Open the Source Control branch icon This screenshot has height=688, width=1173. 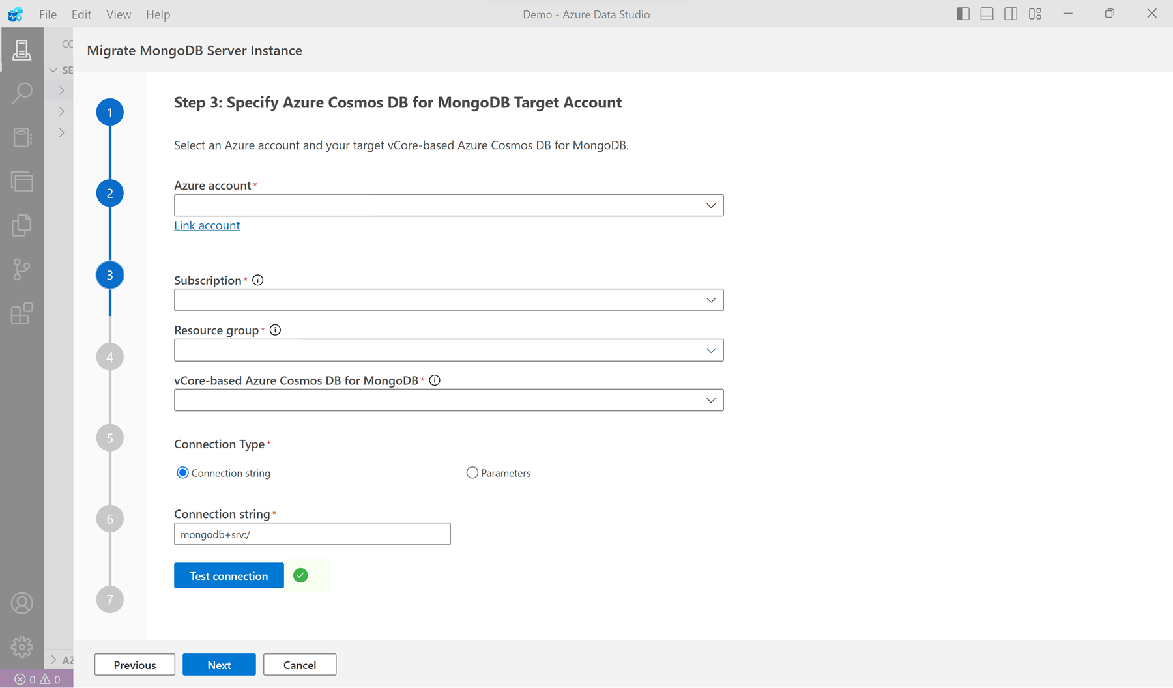pyautogui.click(x=22, y=269)
